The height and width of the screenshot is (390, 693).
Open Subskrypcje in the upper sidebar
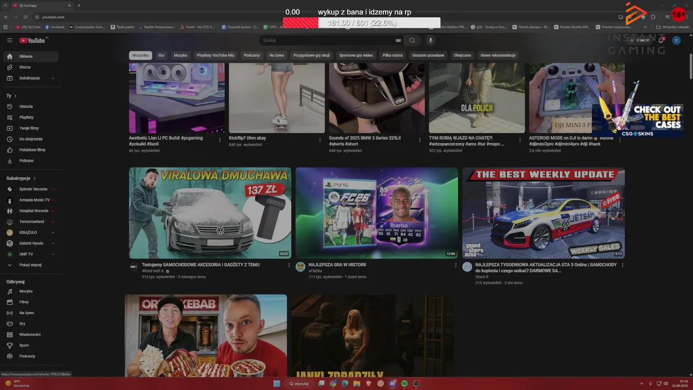pos(30,78)
